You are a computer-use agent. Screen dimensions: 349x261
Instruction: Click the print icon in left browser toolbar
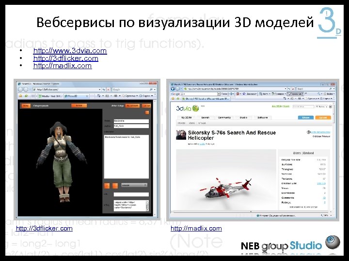[115, 96]
